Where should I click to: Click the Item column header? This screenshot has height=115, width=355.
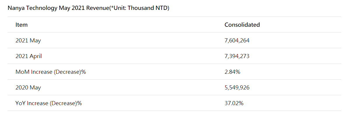pyautogui.click(x=22, y=25)
